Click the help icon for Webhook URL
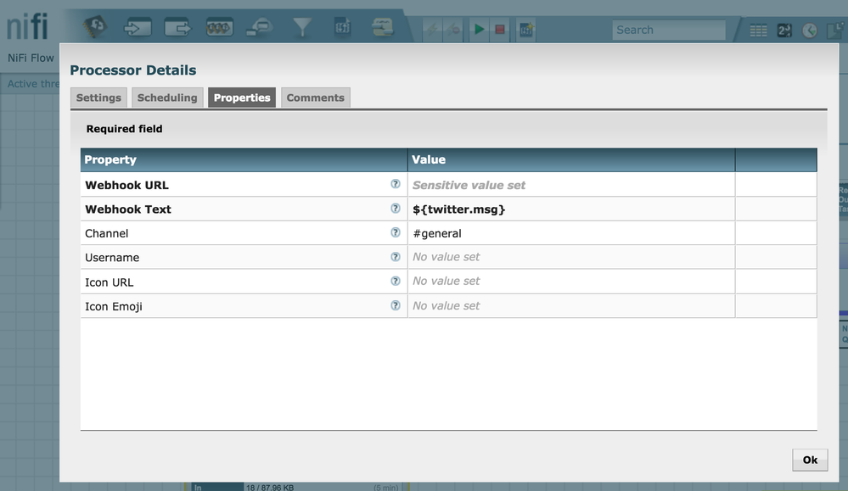 [396, 184]
